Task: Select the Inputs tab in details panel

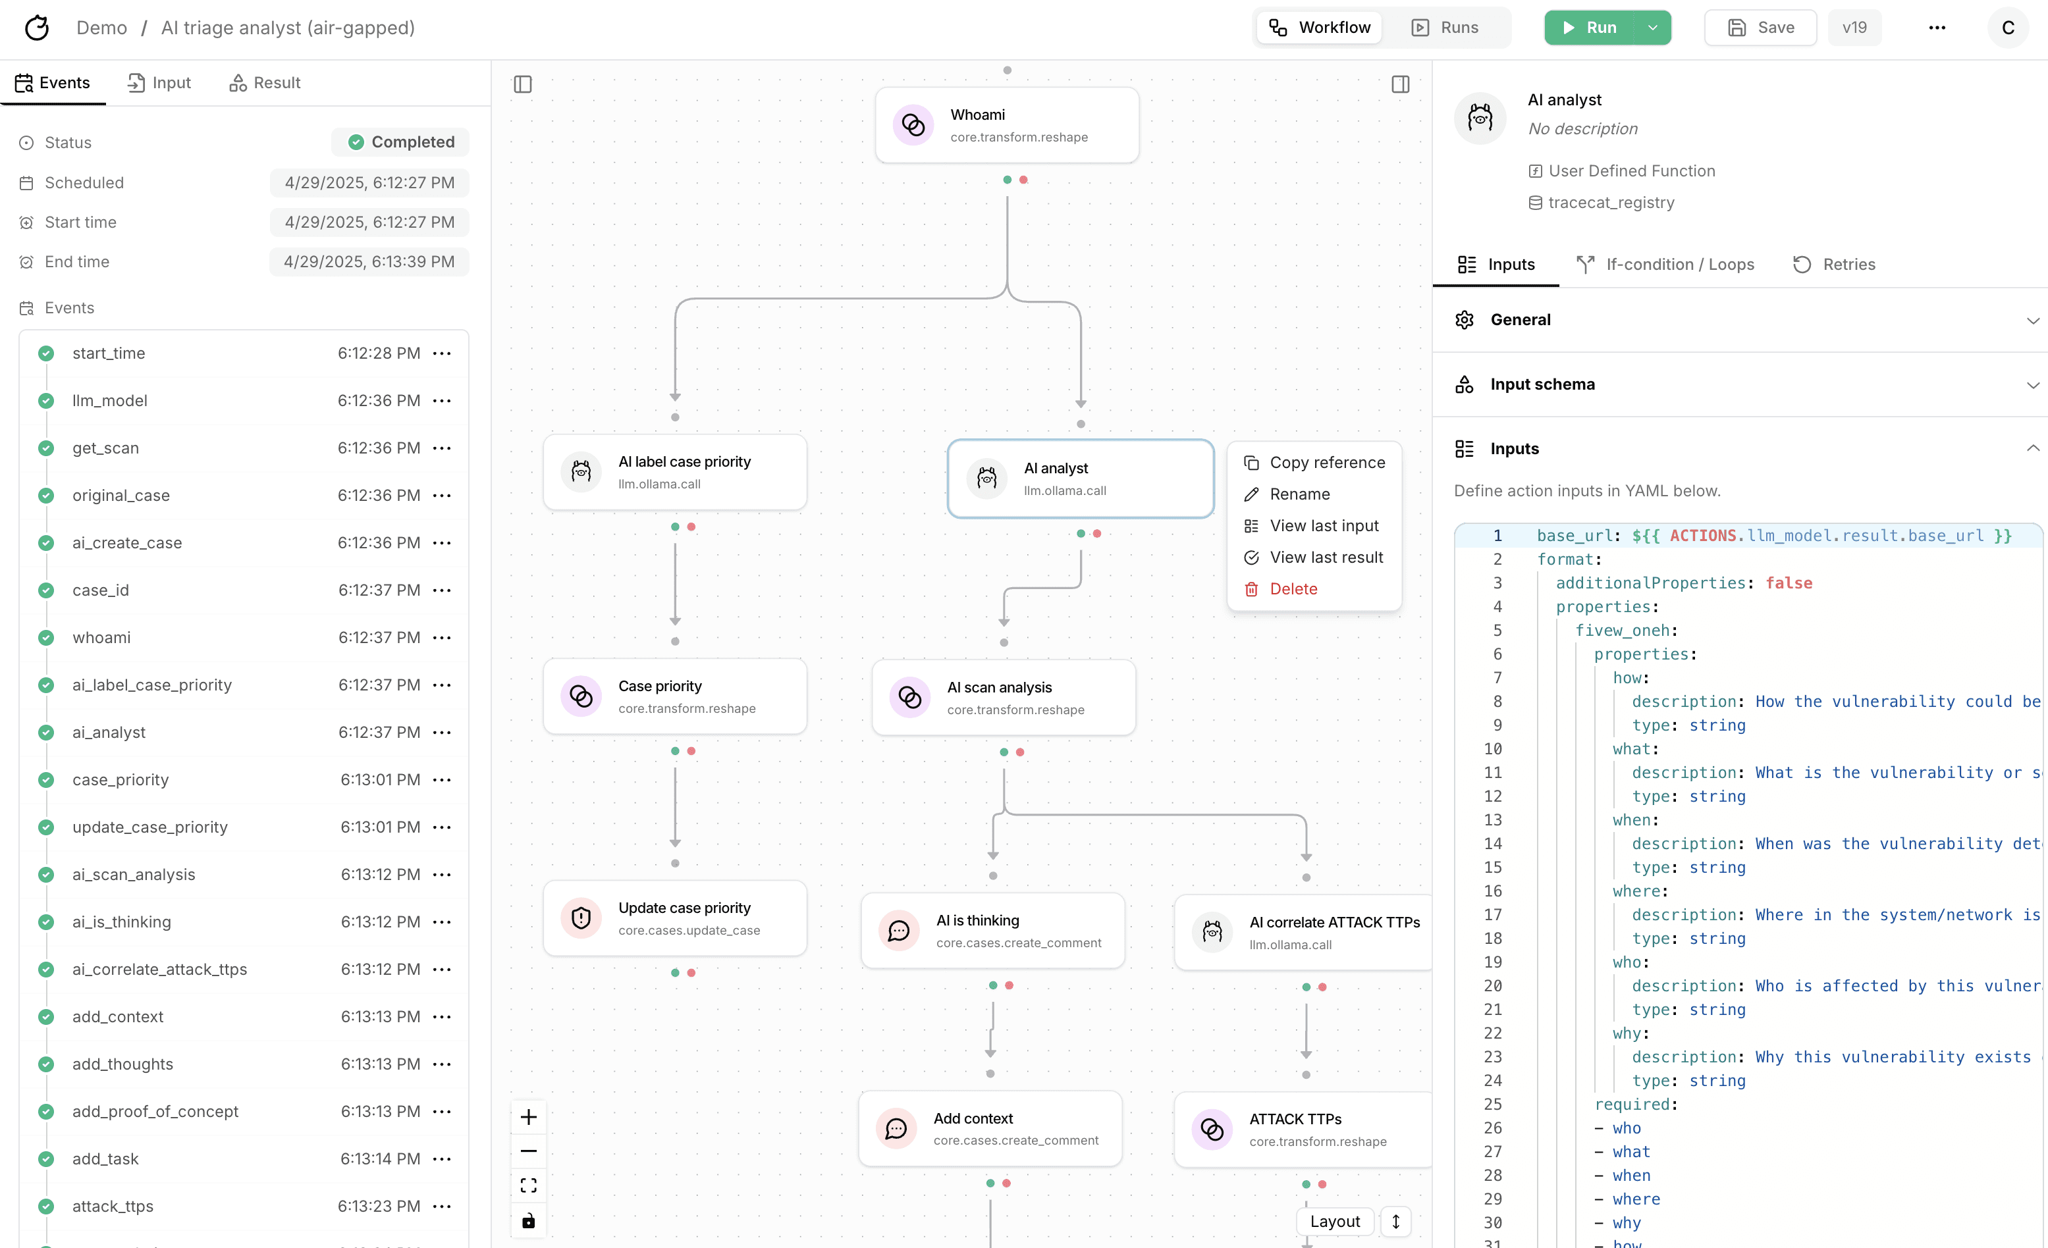Action: 1496,264
